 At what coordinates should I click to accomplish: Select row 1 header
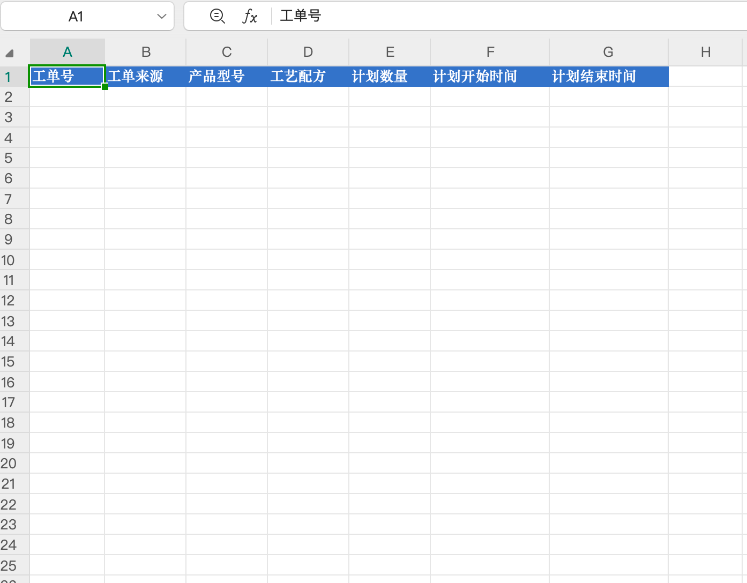coord(9,77)
